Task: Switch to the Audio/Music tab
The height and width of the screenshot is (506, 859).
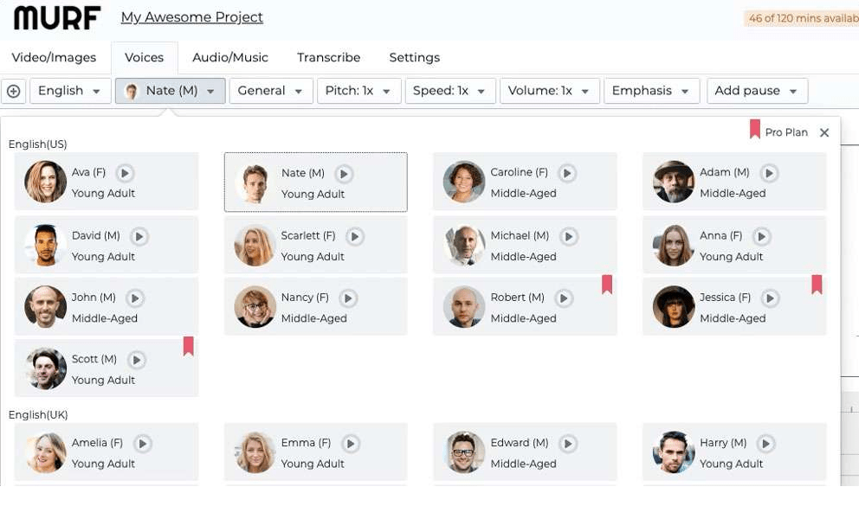Action: (x=230, y=57)
